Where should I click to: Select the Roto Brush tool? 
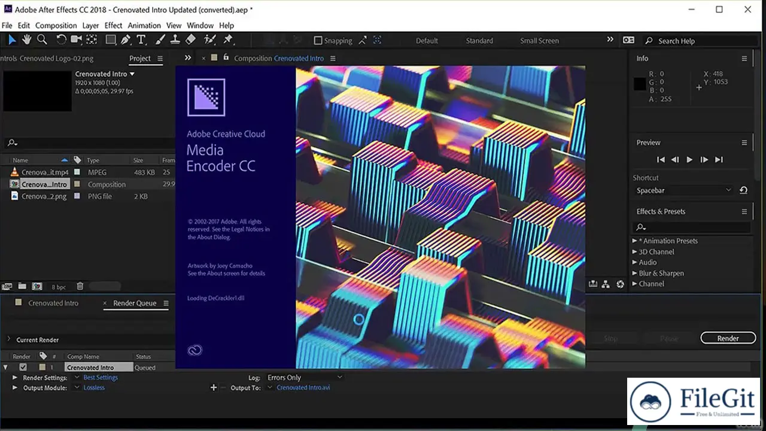pos(209,40)
